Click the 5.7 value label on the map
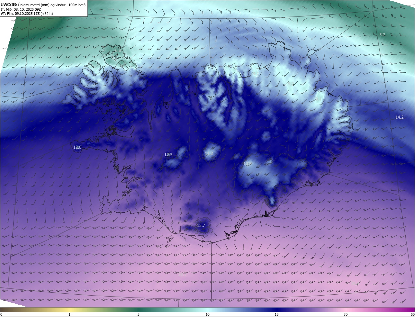The image size is (415, 317). [382, 35]
